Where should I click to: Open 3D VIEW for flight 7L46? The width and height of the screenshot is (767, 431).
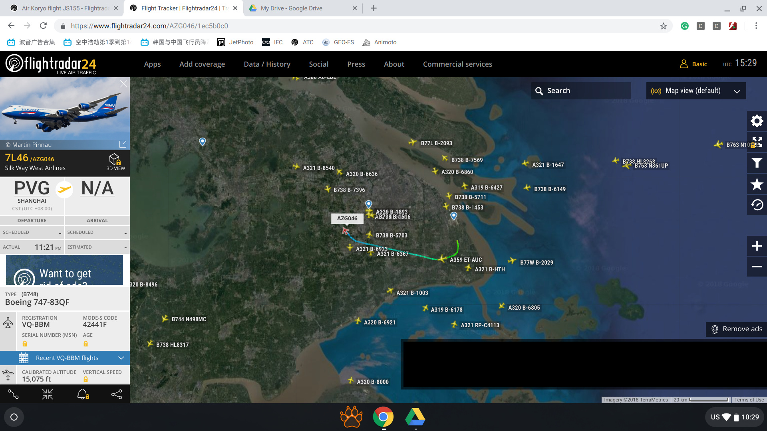(x=115, y=162)
